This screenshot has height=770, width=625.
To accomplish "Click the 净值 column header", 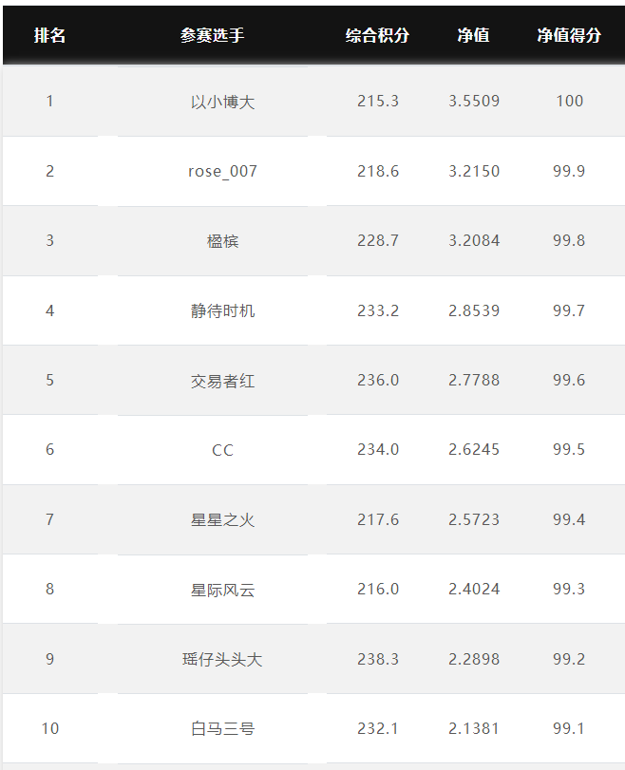I will click(474, 35).
